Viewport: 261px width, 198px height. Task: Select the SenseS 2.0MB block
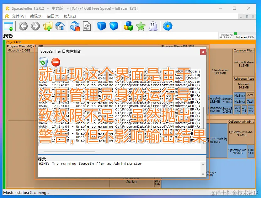227,110
